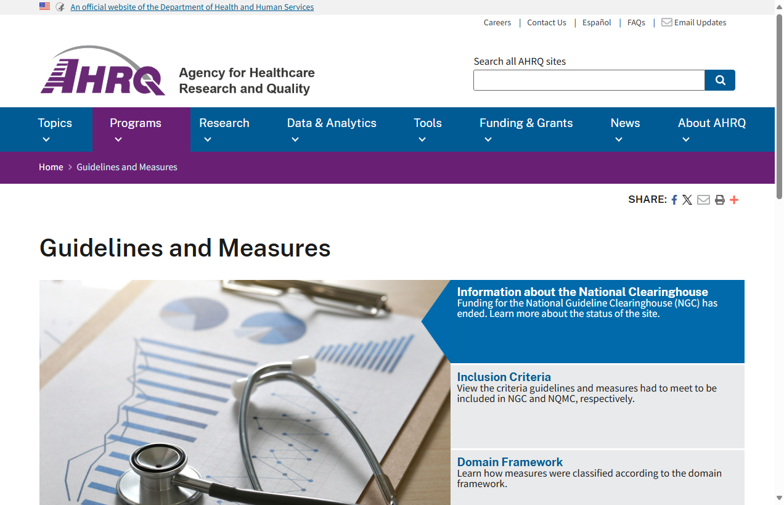
Task: Open the Tools navigation menu
Action: (x=428, y=129)
